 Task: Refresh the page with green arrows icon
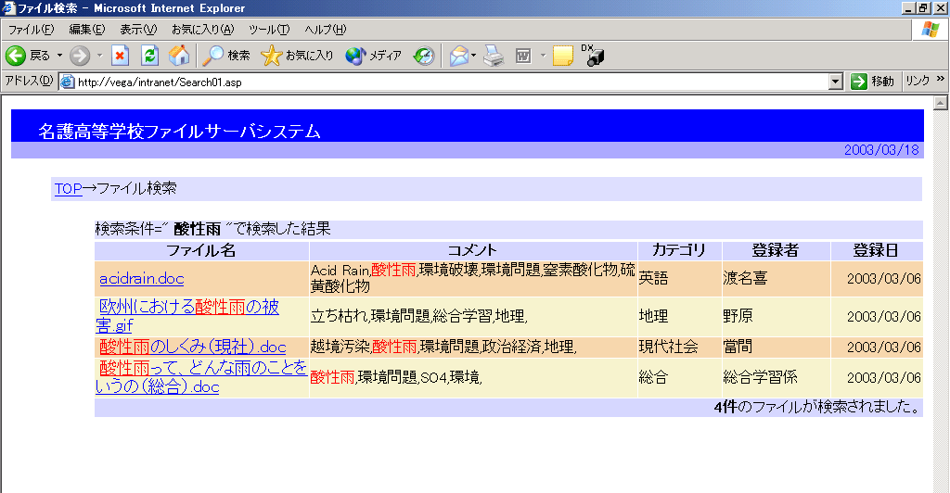(149, 56)
